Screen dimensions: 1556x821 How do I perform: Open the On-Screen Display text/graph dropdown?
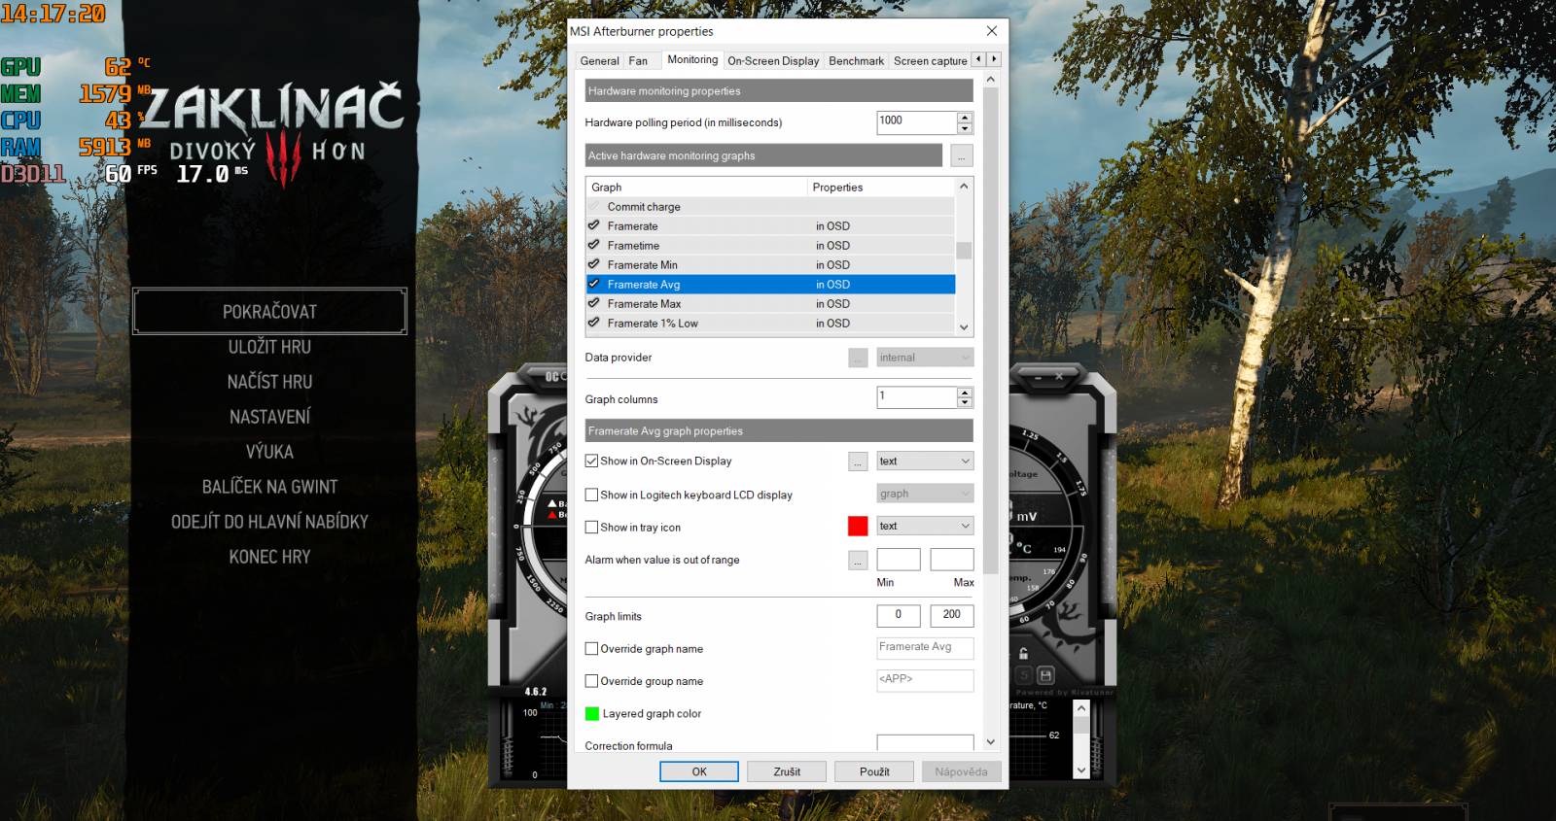point(925,462)
